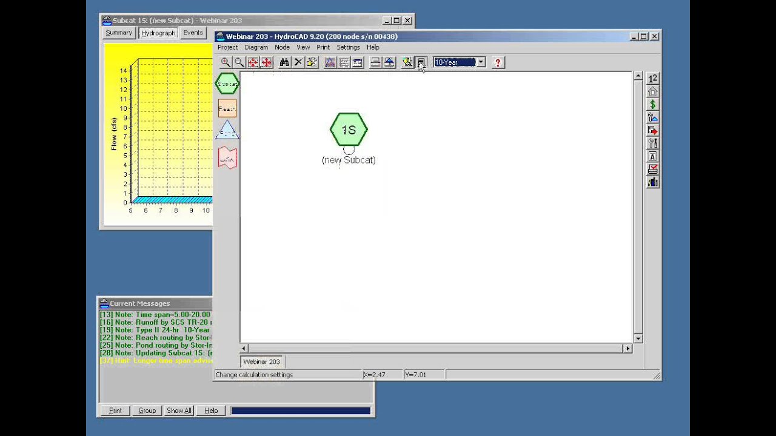This screenshot has width=776, height=436.
Task: Open the View menu
Action: click(303, 47)
